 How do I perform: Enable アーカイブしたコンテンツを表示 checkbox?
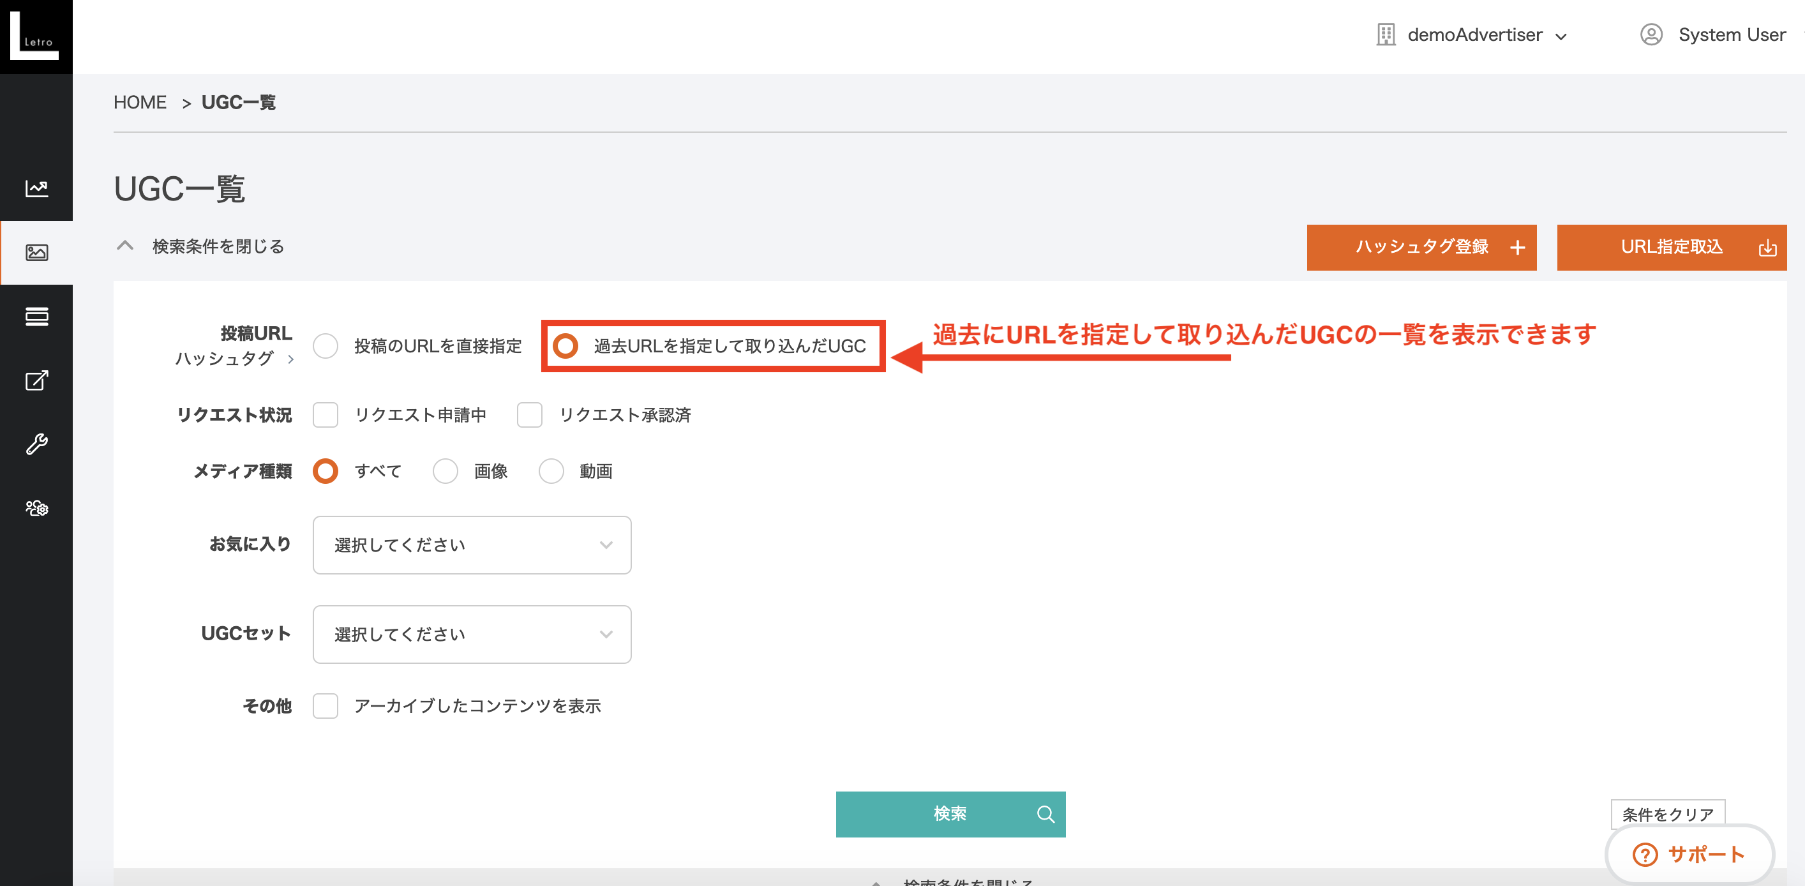[325, 706]
